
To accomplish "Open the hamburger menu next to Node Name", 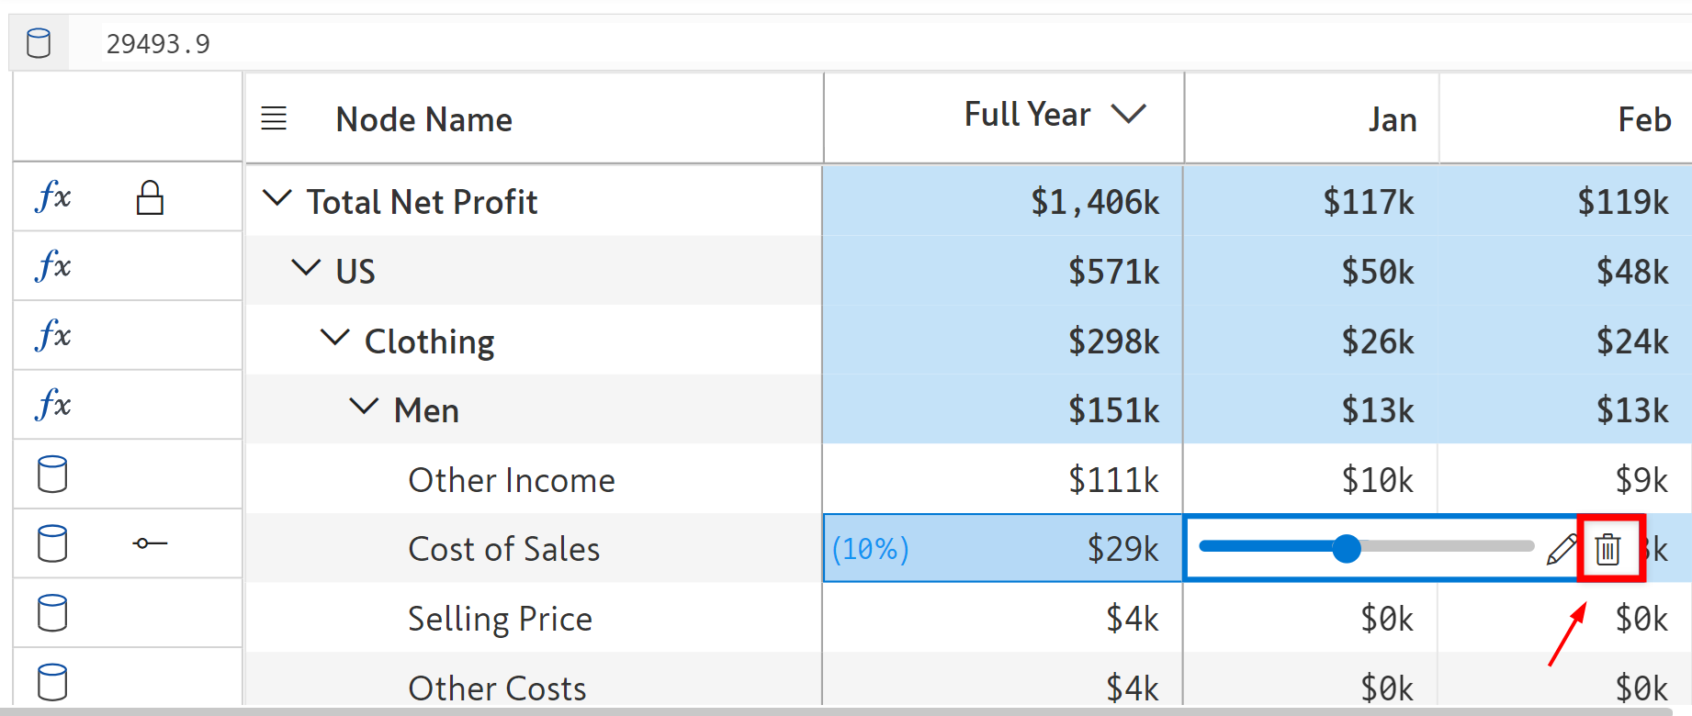I will pyautogui.click(x=274, y=118).
